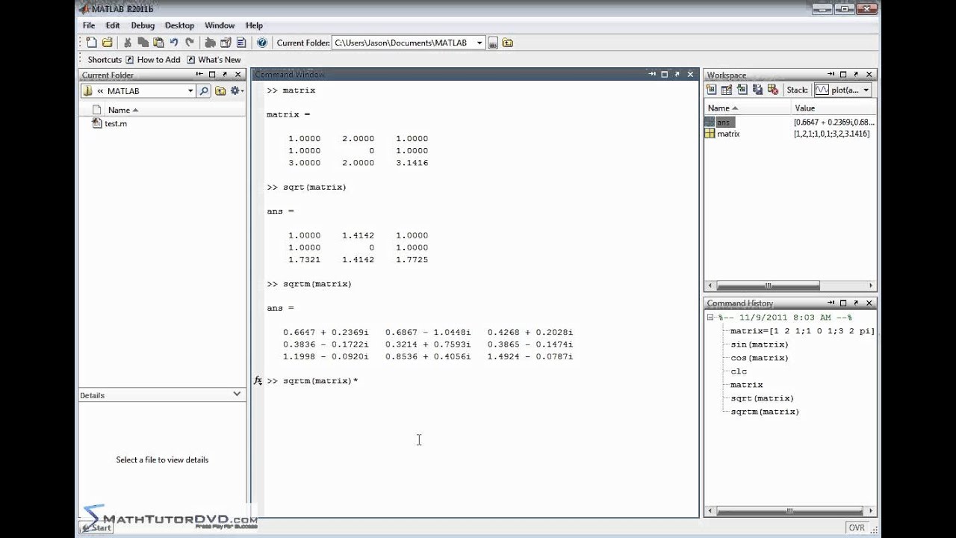Open the Help menu
The image size is (956, 538).
click(254, 25)
